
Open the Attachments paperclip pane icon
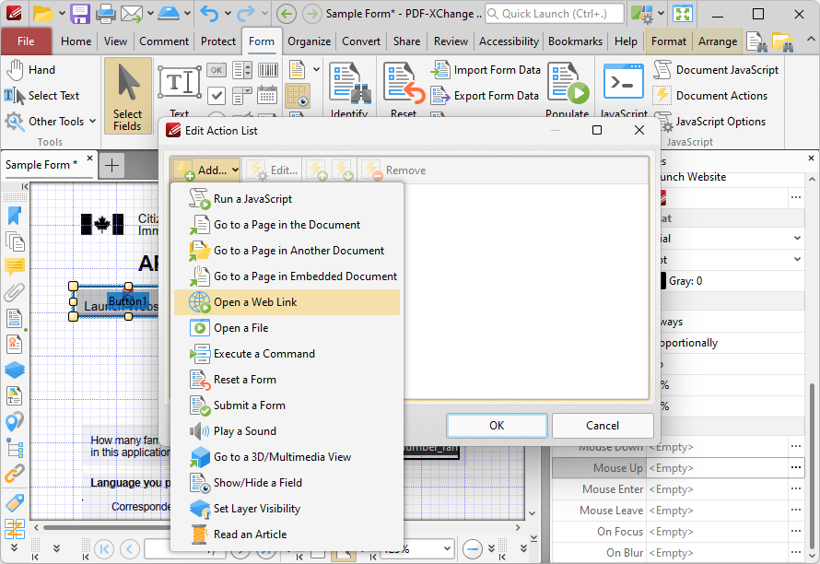tap(14, 292)
